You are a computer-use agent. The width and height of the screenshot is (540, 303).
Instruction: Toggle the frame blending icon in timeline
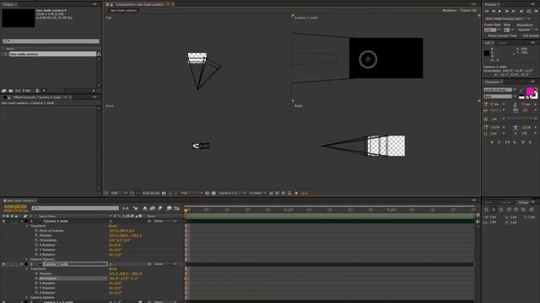[152, 208]
